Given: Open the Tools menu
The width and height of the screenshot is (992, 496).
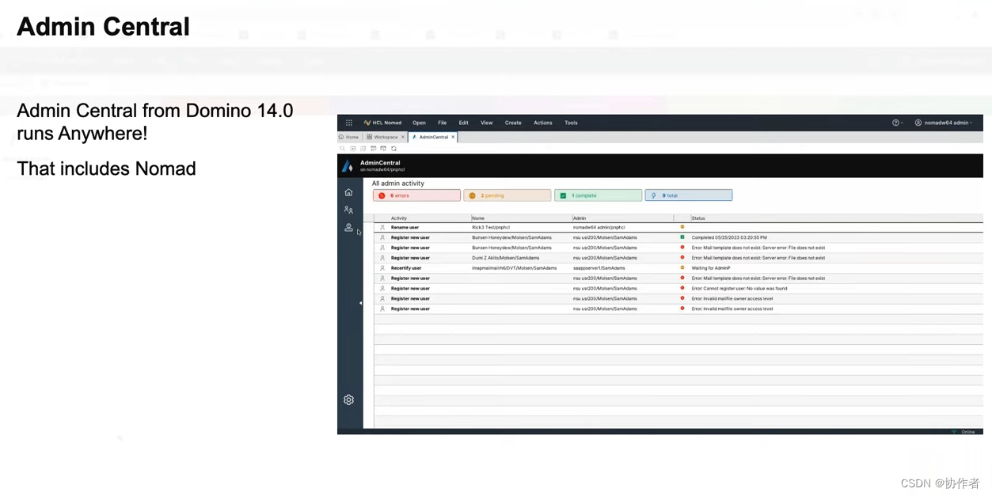Looking at the screenshot, I should [571, 123].
